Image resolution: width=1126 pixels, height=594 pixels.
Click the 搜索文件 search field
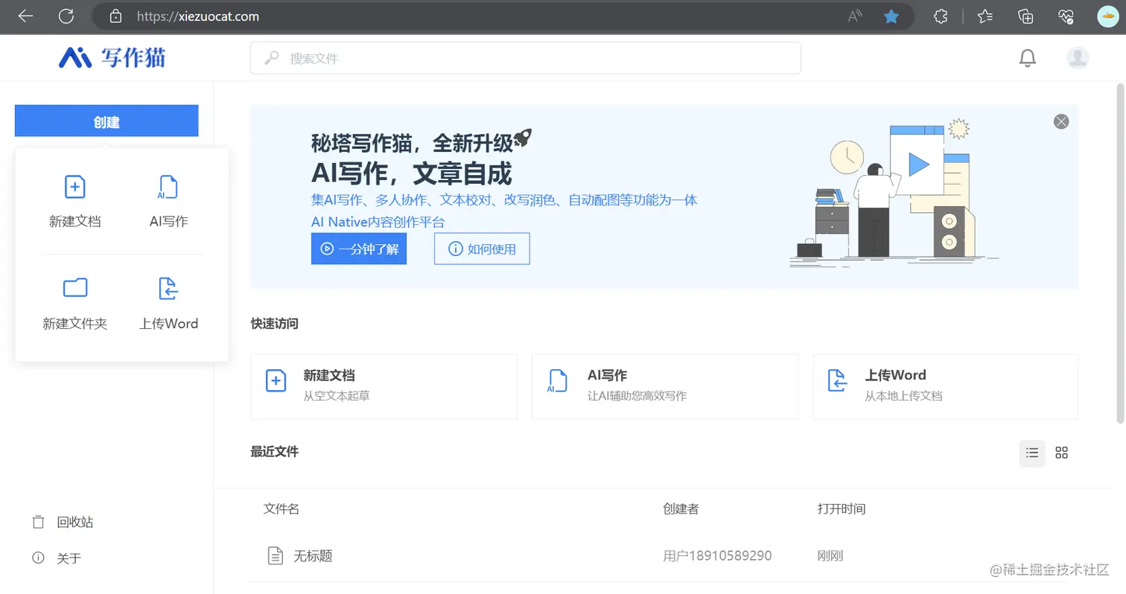click(526, 58)
